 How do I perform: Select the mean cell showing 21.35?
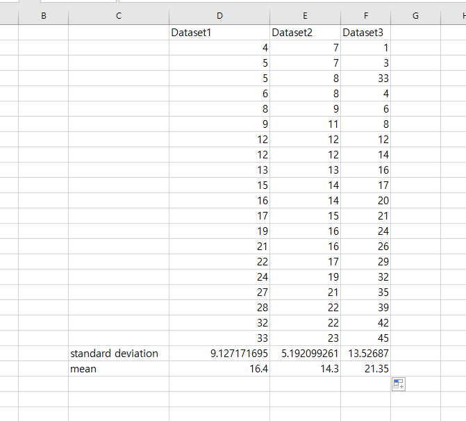365,369
